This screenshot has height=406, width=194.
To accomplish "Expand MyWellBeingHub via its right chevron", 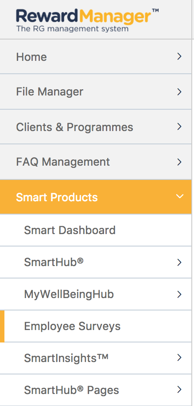I will pos(179,295).
